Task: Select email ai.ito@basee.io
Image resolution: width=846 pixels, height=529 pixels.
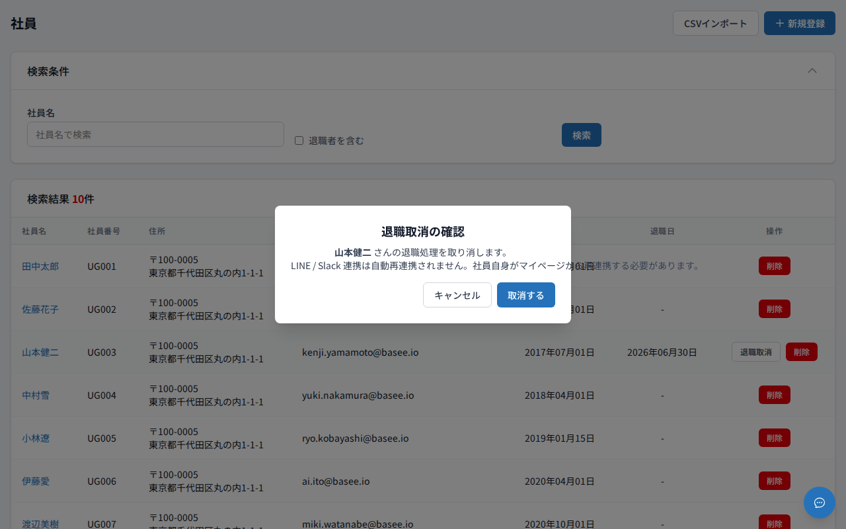Action: [336, 481]
